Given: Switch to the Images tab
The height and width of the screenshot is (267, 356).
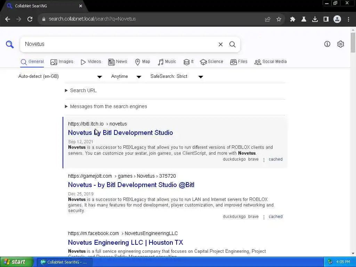Looking at the screenshot, I should (x=62, y=62).
